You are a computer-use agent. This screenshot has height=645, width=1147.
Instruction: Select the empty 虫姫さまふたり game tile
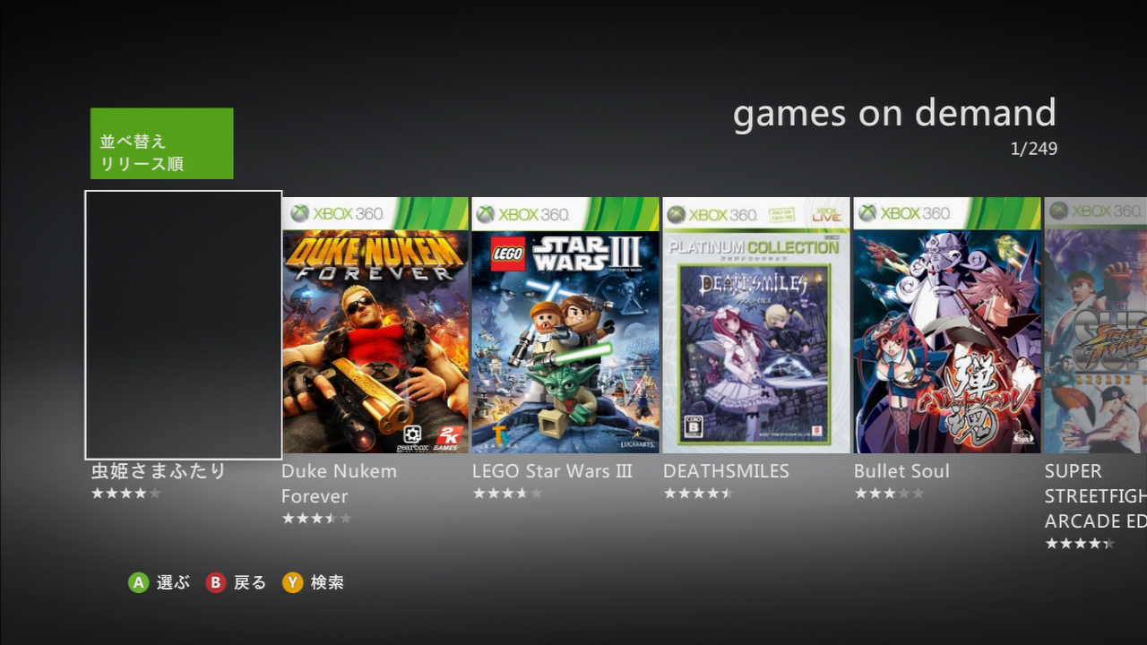click(x=184, y=324)
